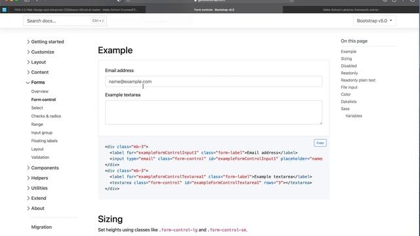420x236 pixels.
Task: Click the Example heading
Action: click(x=115, y=50)
